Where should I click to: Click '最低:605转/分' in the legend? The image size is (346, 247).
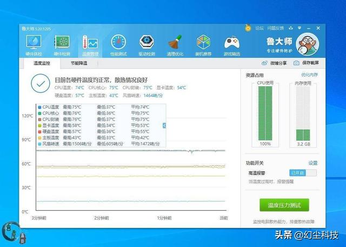(x=110, y=144)
